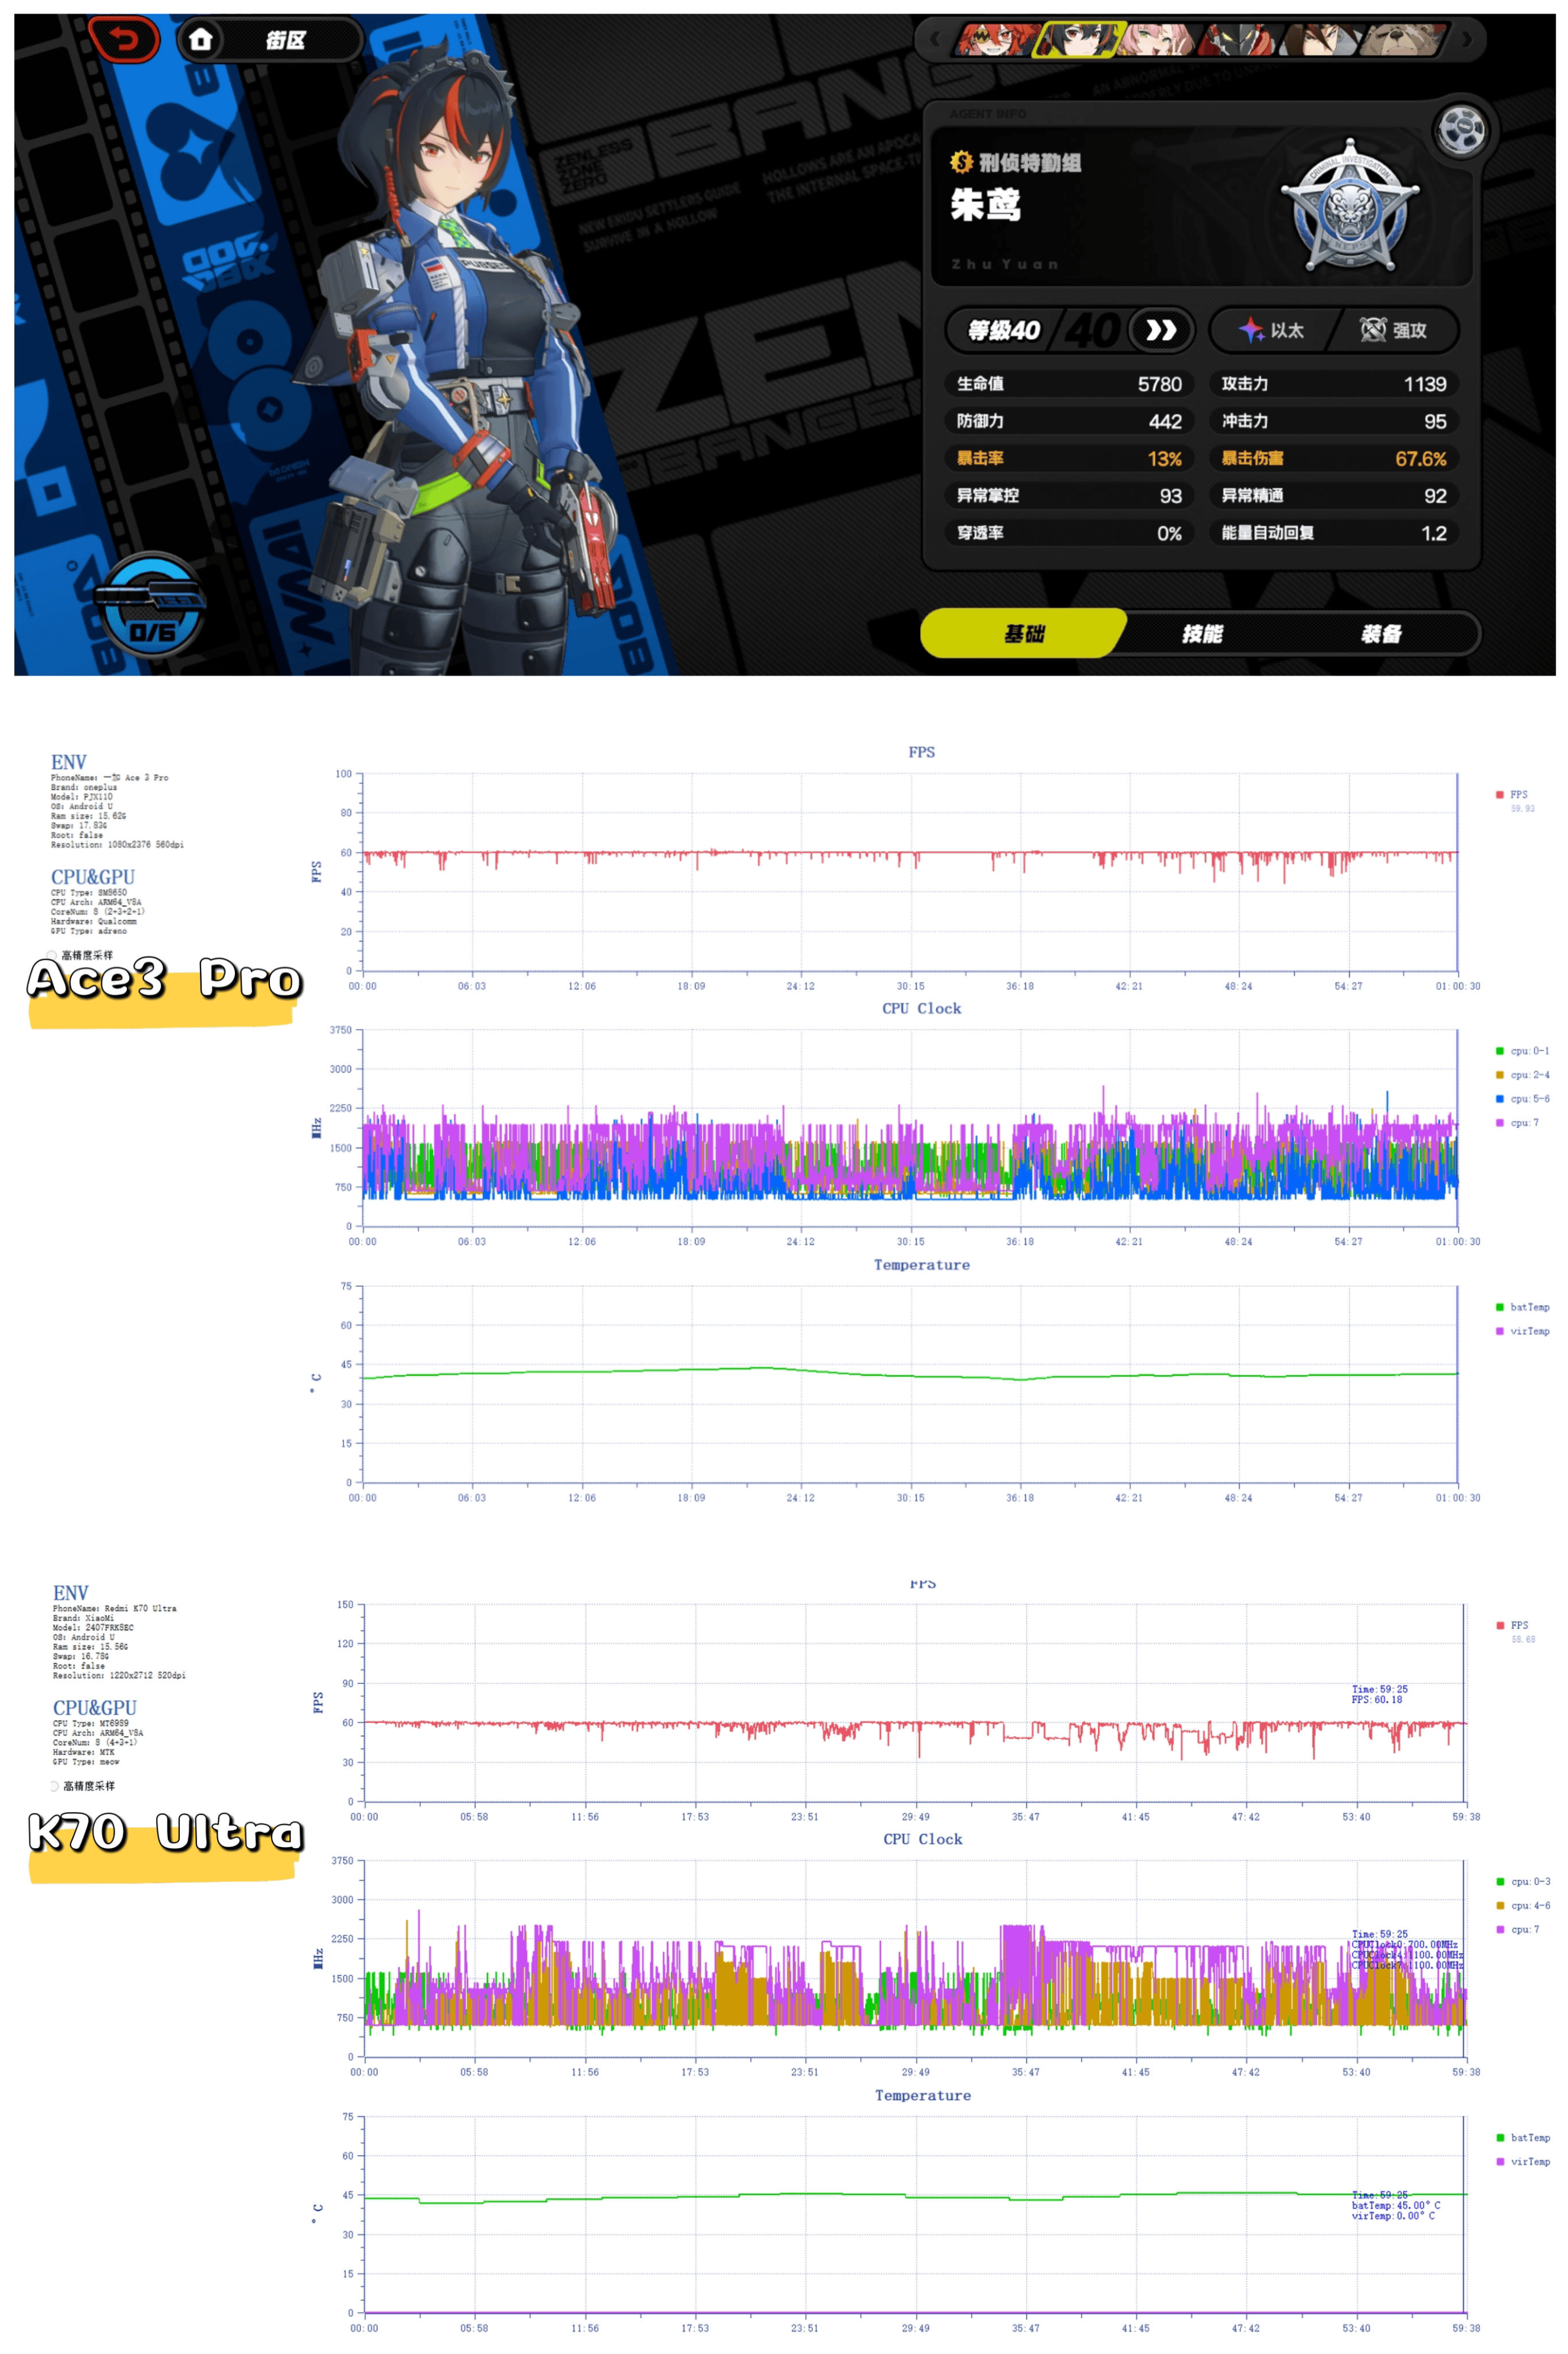Image resolution: width=1568 pixels, height=2354 pixels.
Task: Open the film reel icon in agent panel
Action: point(1460,130)
